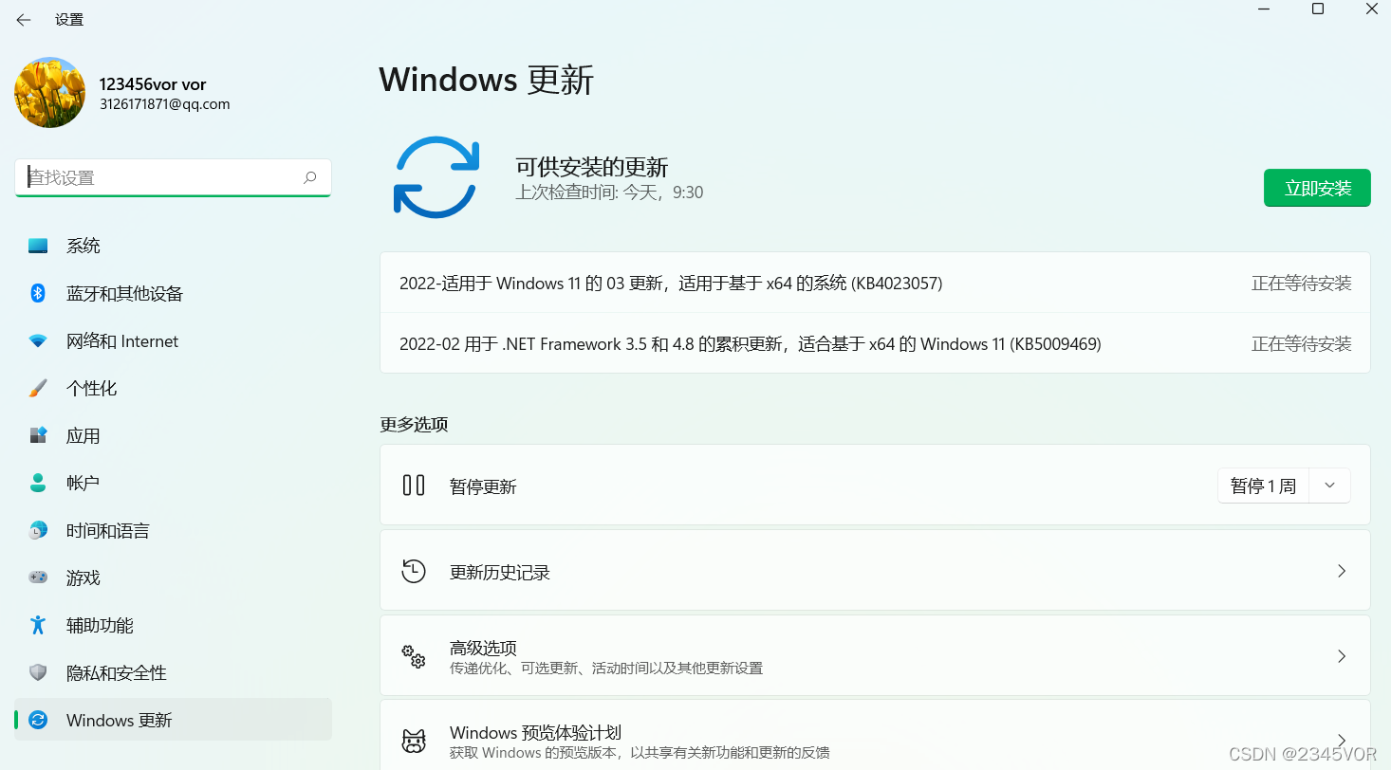Click the update history clock icon
This screenshot has height=770, width=1391.
click(414, 571)
